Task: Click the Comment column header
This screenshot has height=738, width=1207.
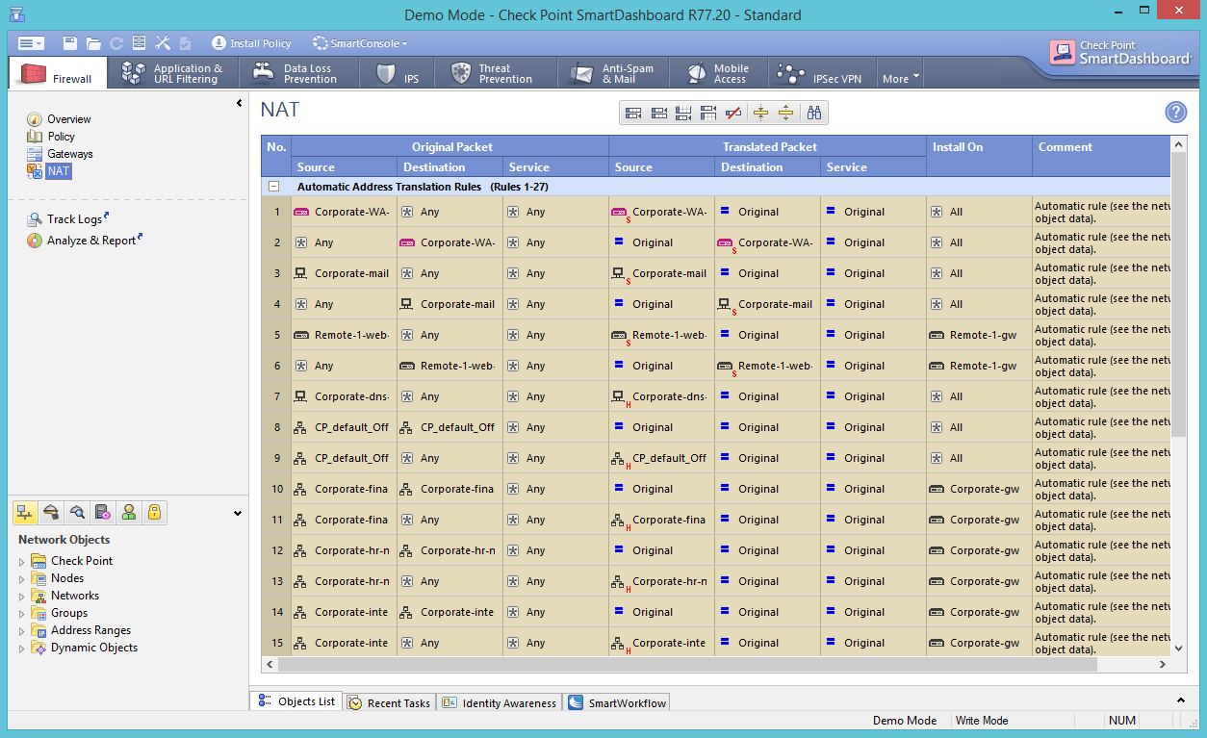Action: coord(1102,156)
